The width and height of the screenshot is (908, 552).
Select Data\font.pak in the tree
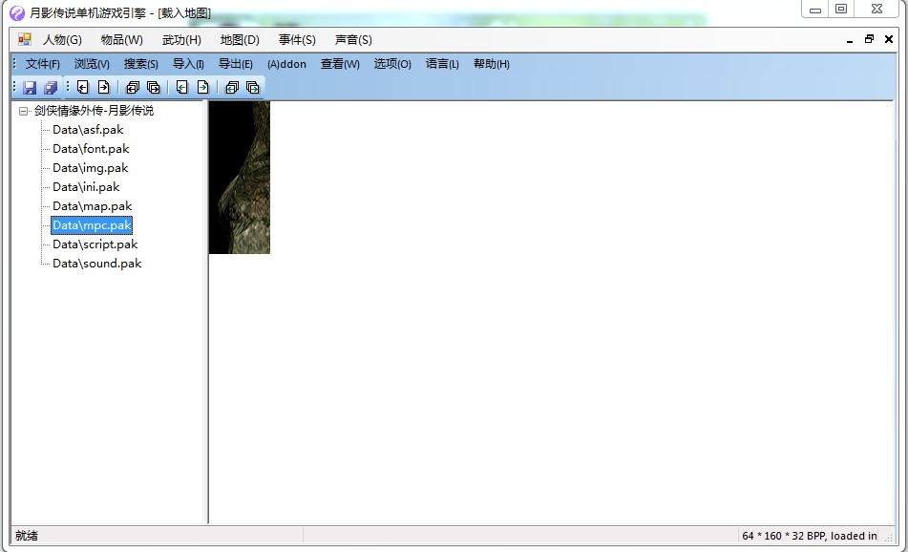click(91, 149)
